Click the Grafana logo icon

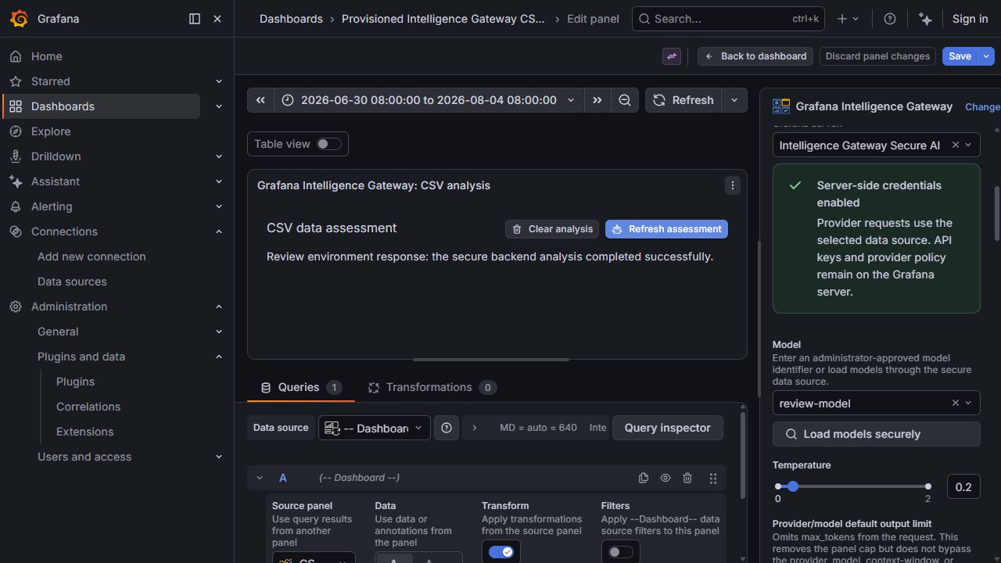coord(19,19)
